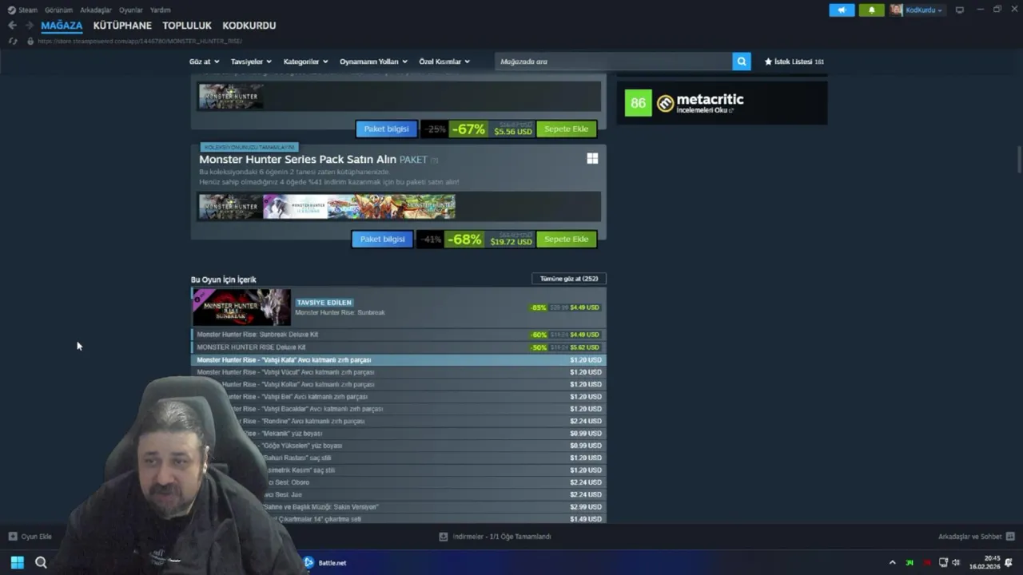Open the İstek Listesi star link
The height and width of the screenshot is (575, 1023).
pos(794,61)
